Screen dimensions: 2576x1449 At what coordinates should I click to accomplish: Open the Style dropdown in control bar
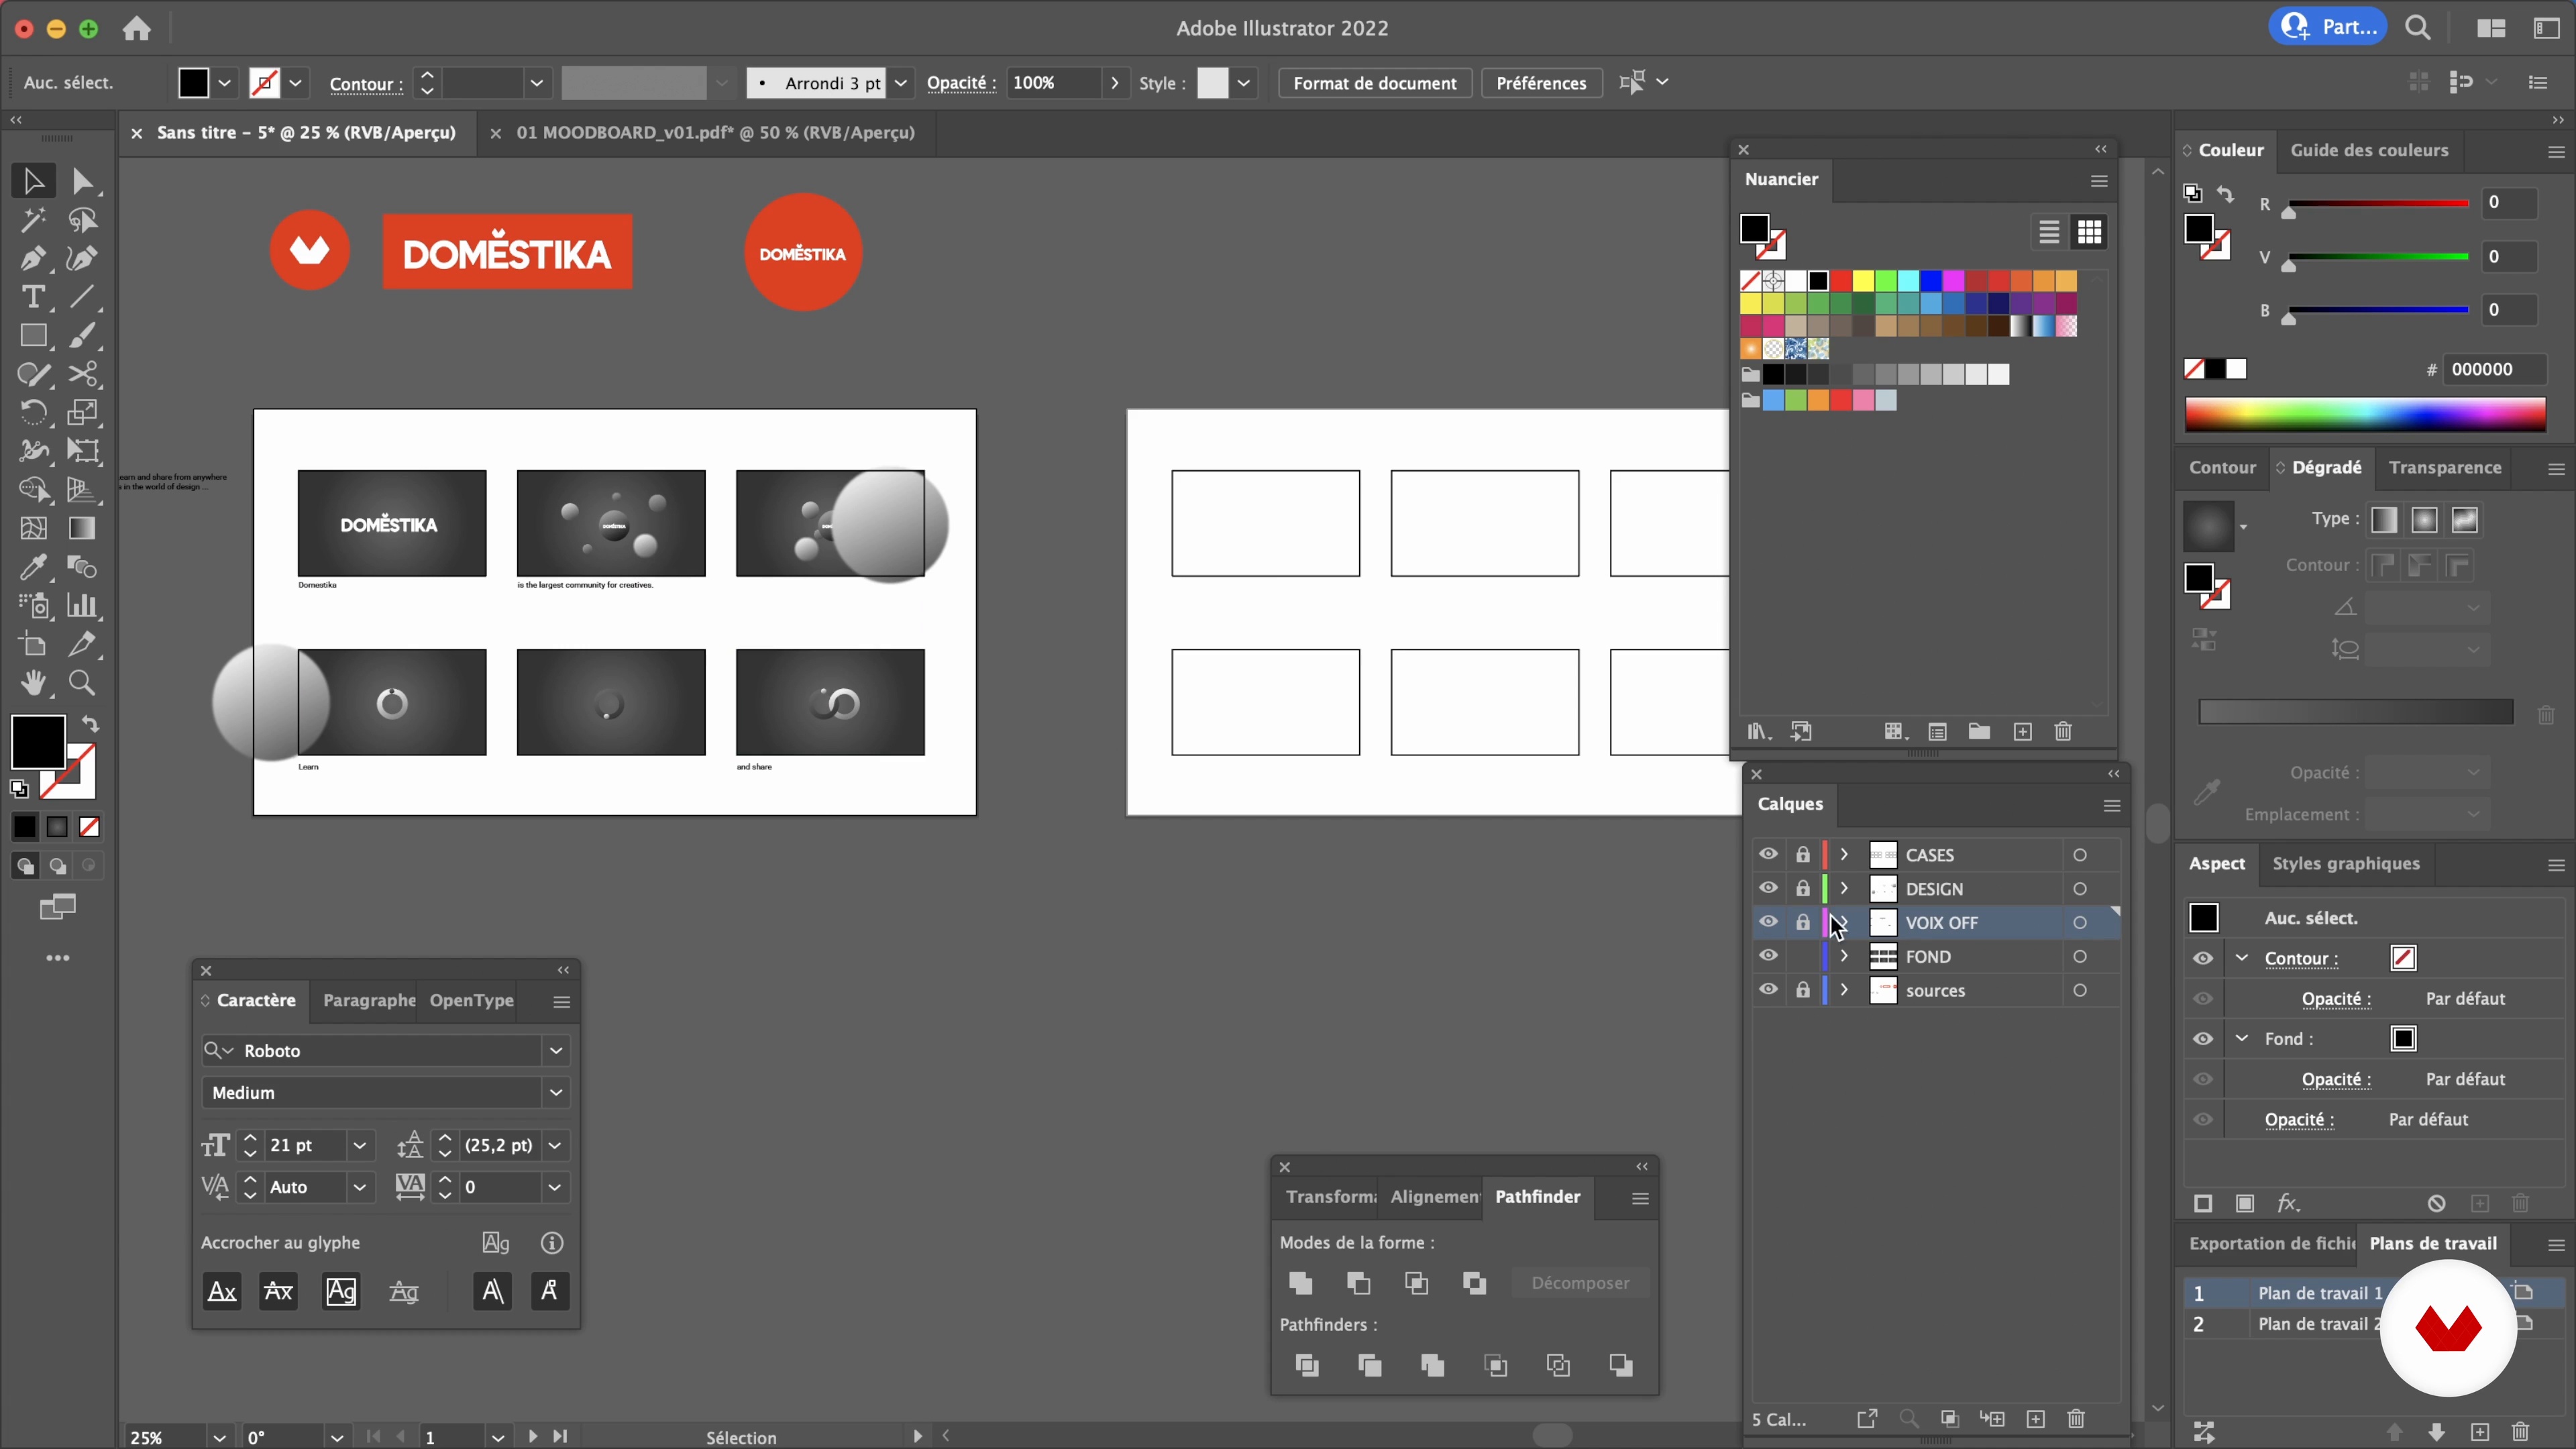pos(1243,83)
